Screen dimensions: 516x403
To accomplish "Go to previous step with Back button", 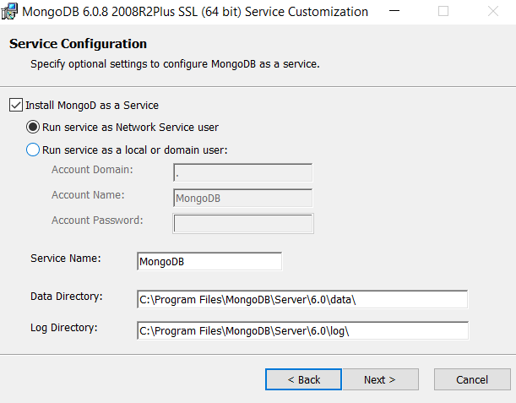I will click(303, 379).
